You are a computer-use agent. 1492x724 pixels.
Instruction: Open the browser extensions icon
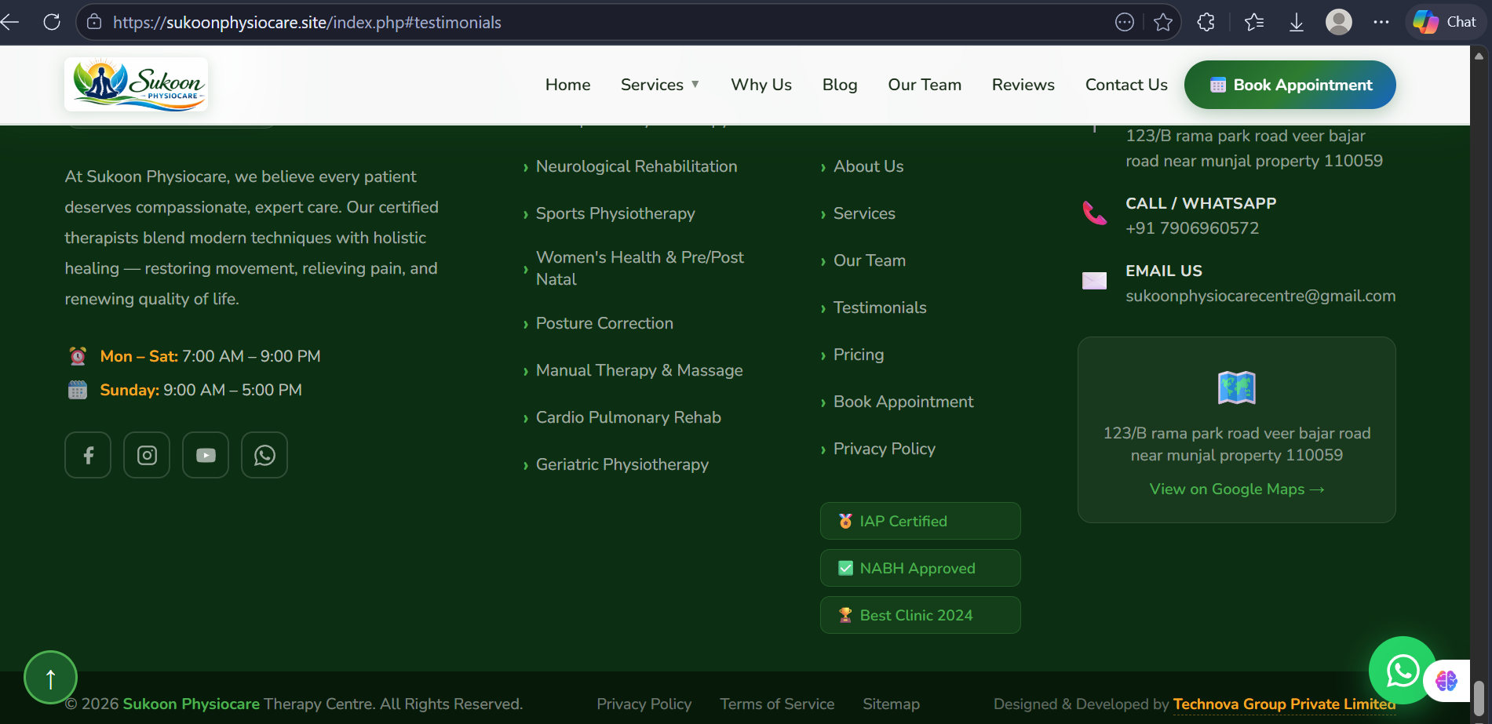1206,22
